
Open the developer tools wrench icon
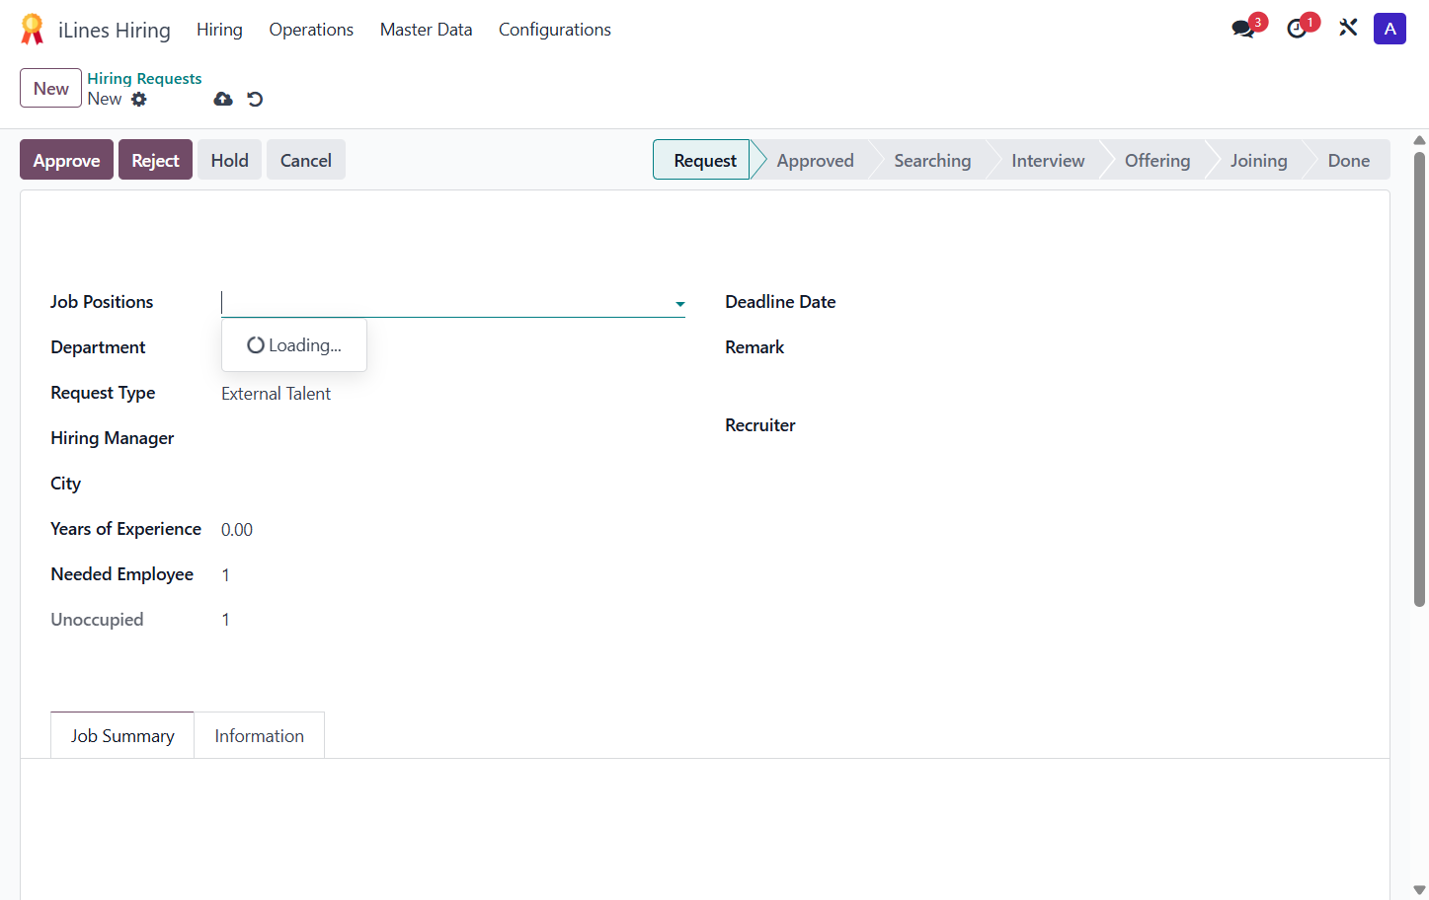(1348, 28)
